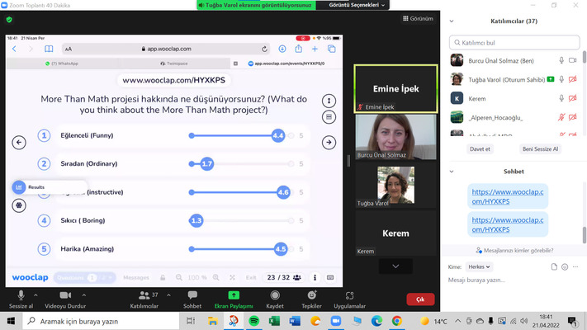
Task: Toggle Burcu Ünal Solmaz camera in participants list
Action: click(x=572, y=60)
